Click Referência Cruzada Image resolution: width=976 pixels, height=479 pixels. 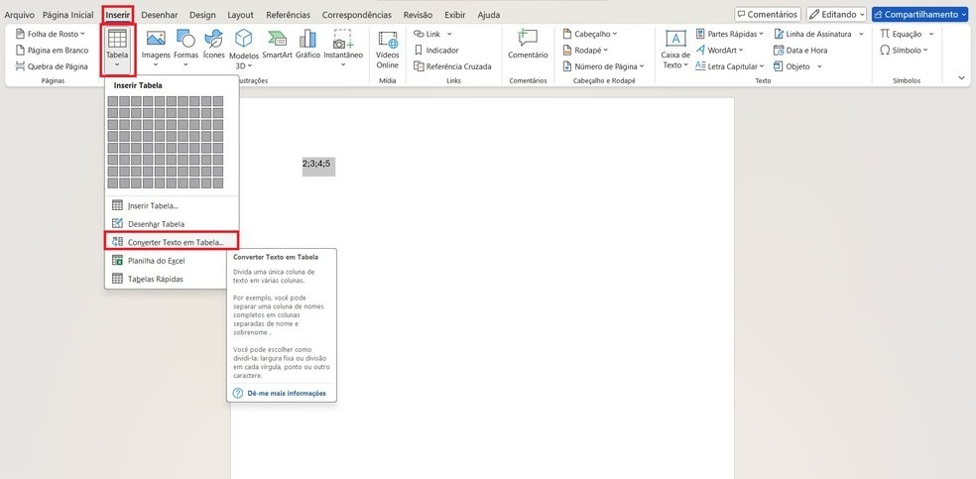(452, 66)
